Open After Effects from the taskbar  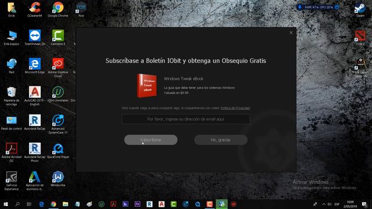pos(137,204)
